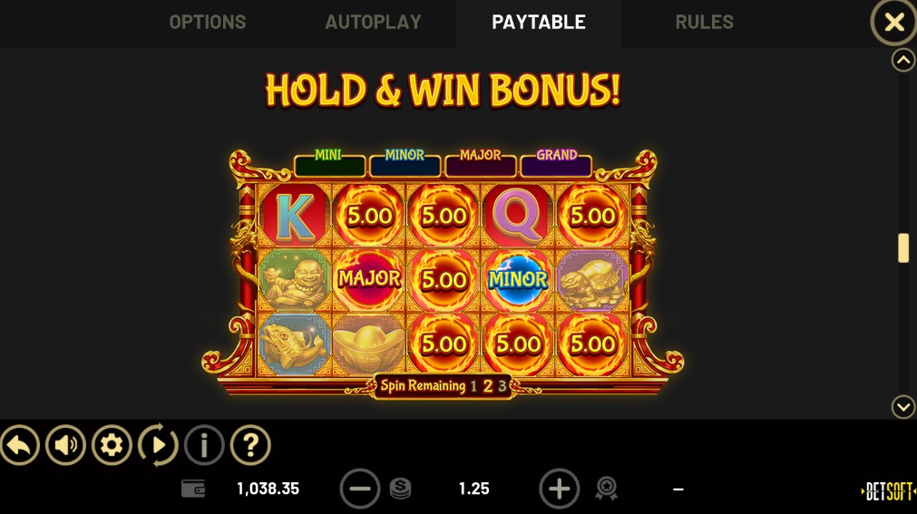The width and height of the screenshot is (917, 514).
Task: Click the coin stack bet icon
Action: click(401, 489)
